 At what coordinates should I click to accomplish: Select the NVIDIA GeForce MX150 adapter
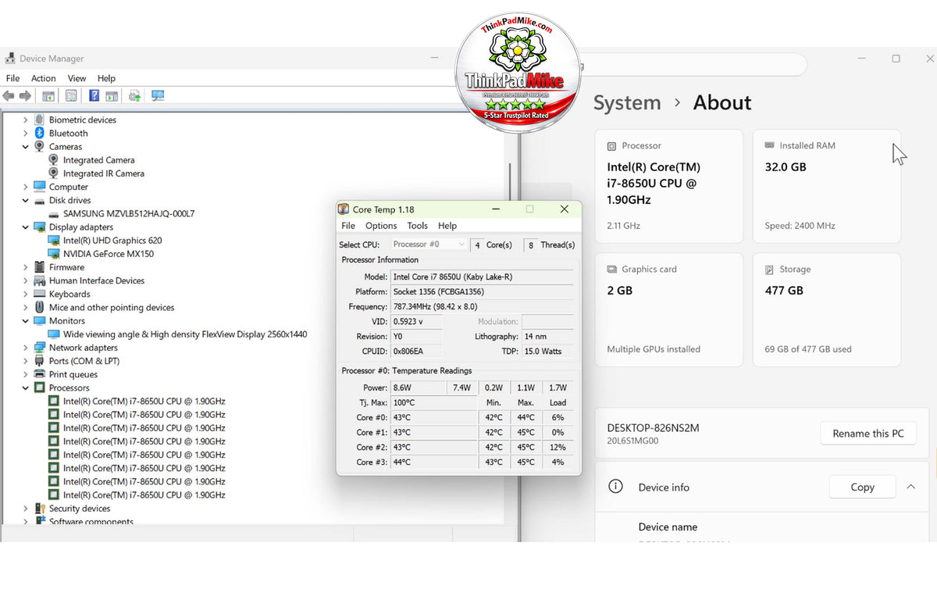[x=109, y=254]
